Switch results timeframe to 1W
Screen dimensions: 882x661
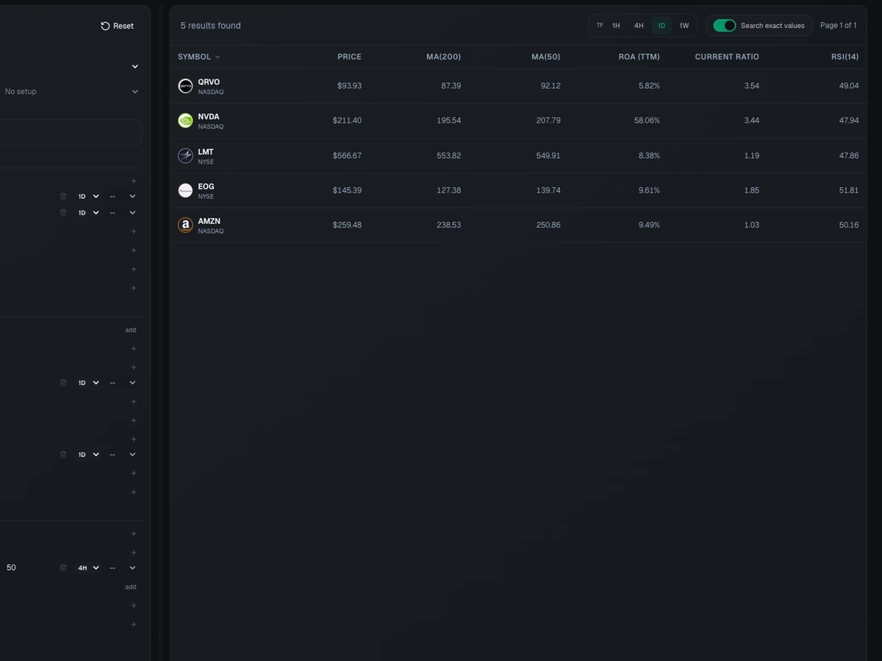684,26
